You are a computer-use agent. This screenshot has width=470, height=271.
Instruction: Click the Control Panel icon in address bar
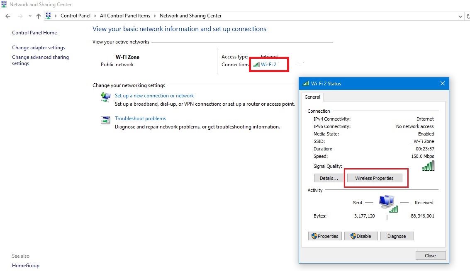tap(49, 16)
